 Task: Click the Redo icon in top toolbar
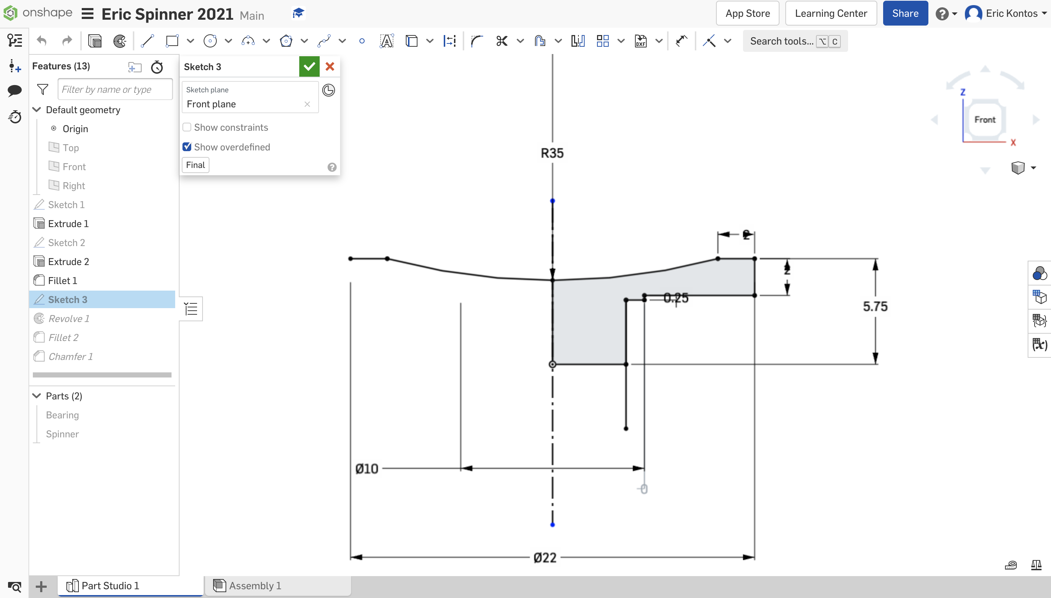tap(66, 41)
